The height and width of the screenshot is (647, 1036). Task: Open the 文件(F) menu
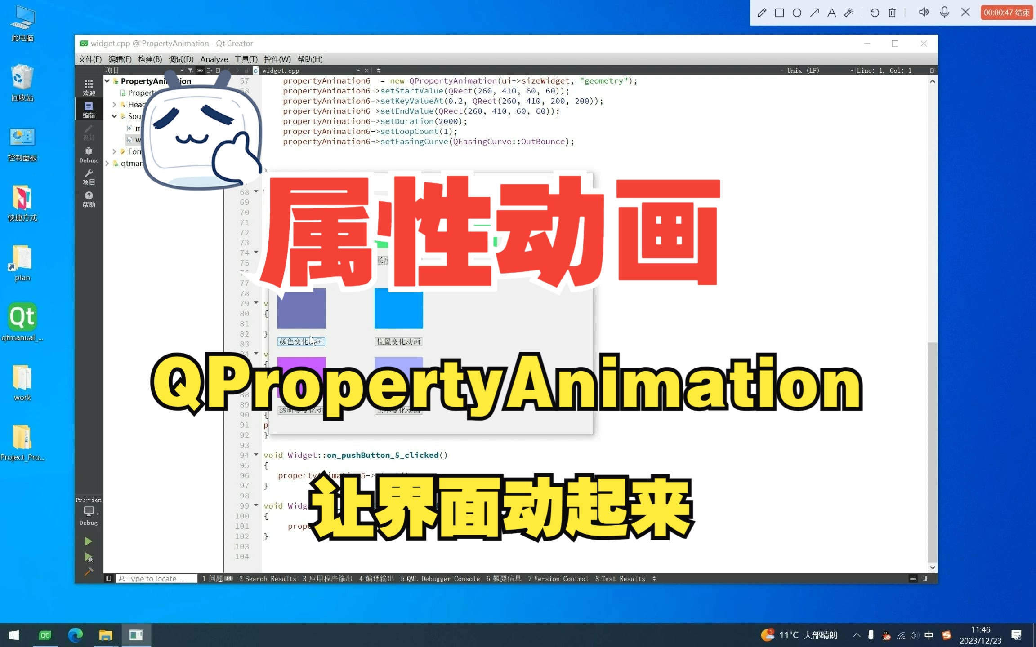tap(89, 59)
